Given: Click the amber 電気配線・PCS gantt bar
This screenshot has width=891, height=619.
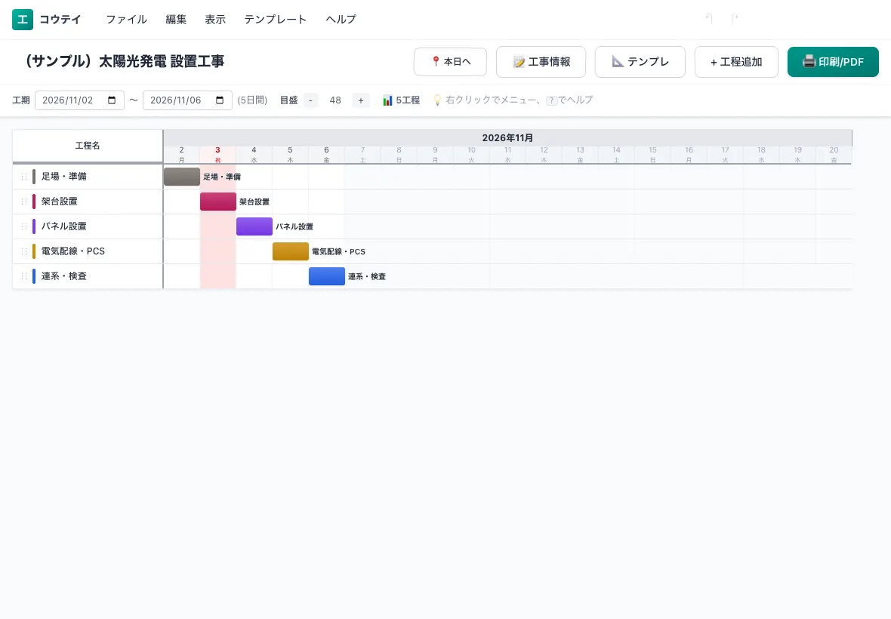Looking at the screenshot, I should (291, 251).
